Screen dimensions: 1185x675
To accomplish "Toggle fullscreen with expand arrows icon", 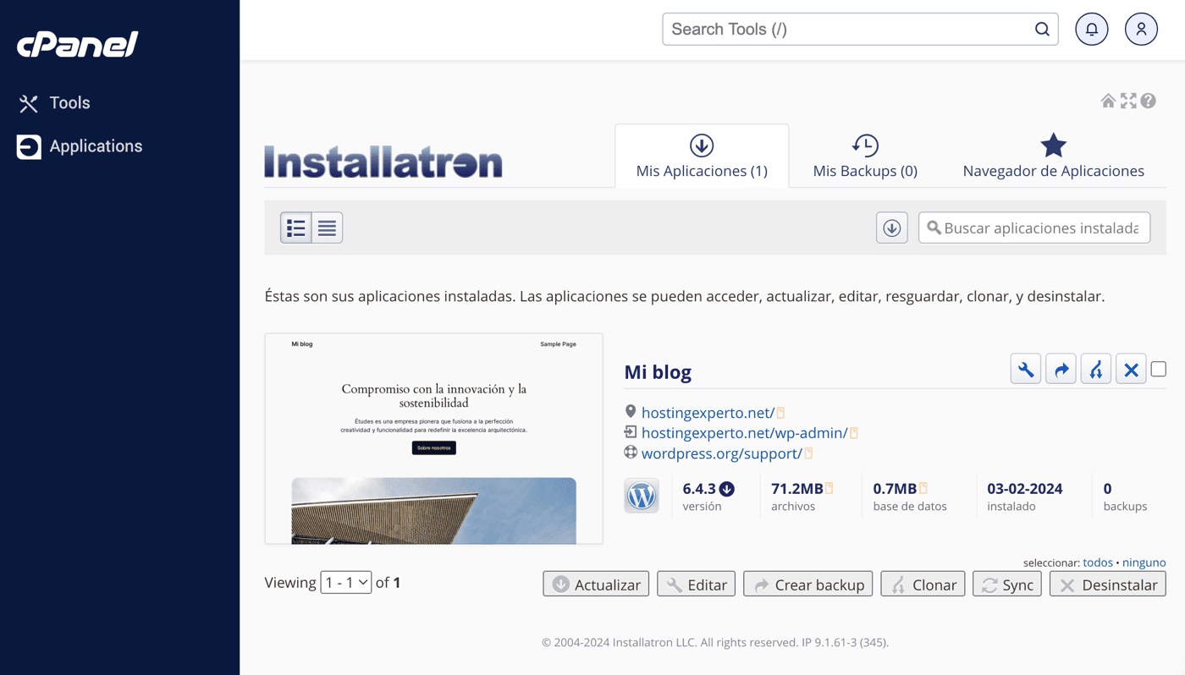I will click(x=1128, y=101).
